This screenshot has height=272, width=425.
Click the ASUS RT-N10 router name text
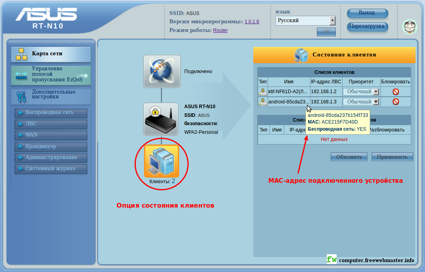(x=200, y=107)
